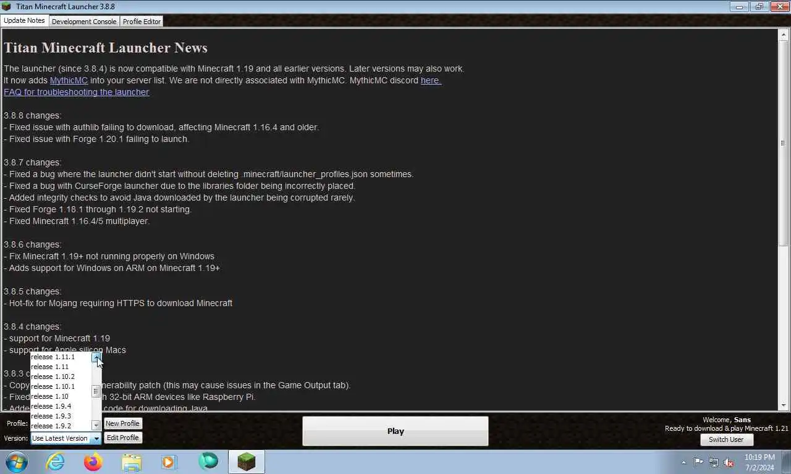The image size is (791, 474).
Task: Open the MythicMC discord 'here.' link
Action: [431, 80]
